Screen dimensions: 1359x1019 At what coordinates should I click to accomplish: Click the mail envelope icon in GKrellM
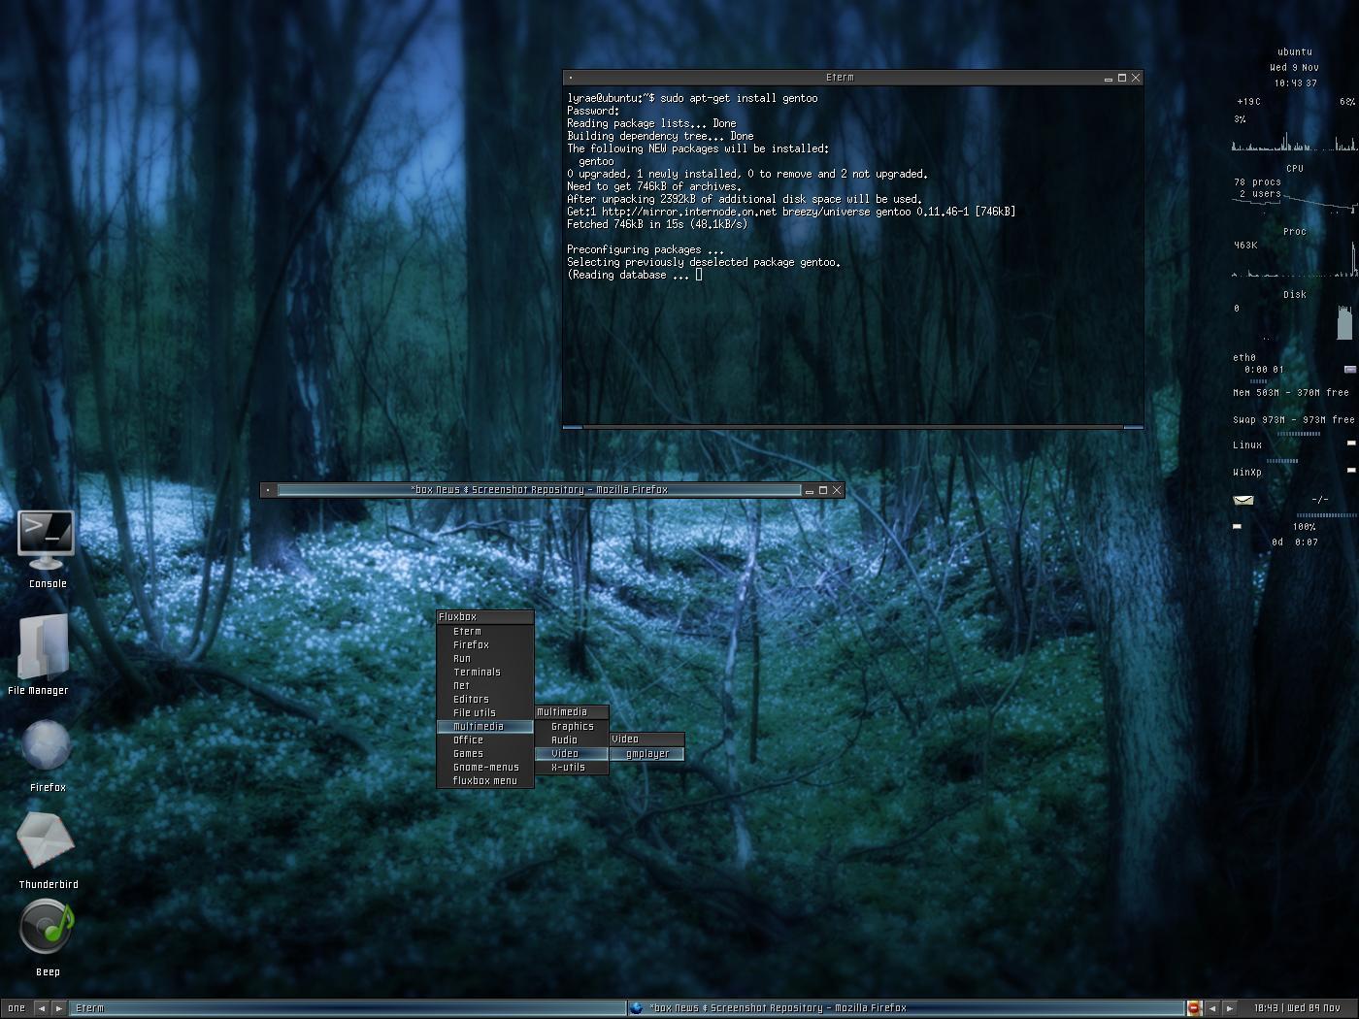pyautogui.click(x=1243, y=501)
